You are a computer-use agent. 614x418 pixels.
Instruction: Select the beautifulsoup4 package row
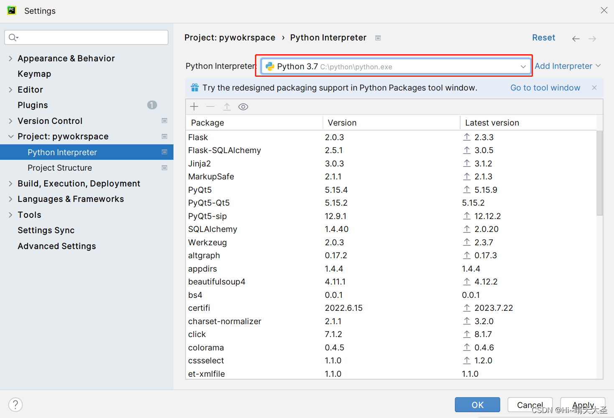coord(391,282)
